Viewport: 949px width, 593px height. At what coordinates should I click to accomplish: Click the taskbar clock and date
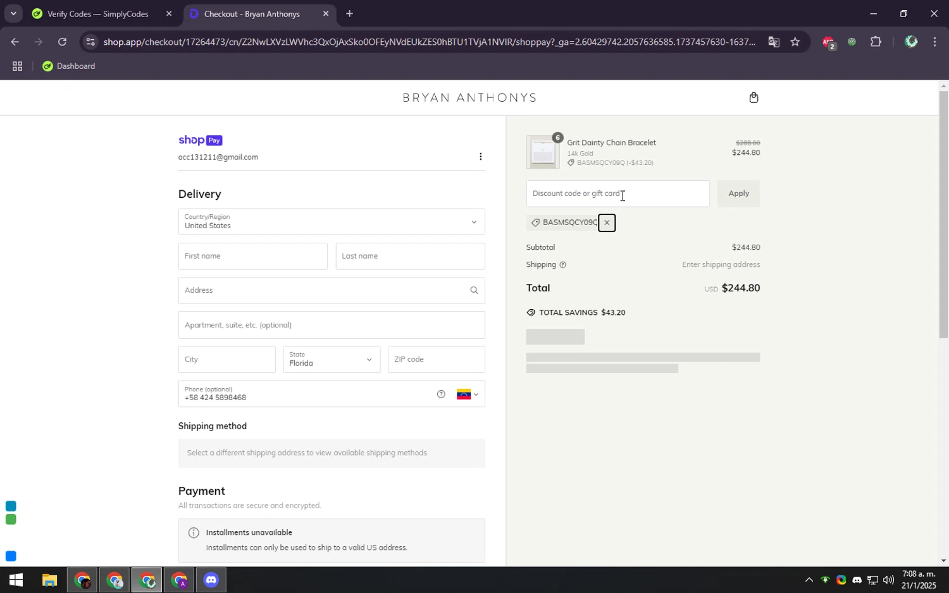point(919,580)
